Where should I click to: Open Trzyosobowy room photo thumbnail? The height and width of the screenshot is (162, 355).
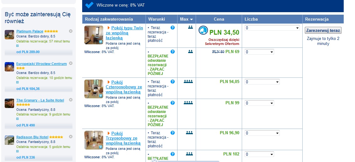tap(94, 140)
